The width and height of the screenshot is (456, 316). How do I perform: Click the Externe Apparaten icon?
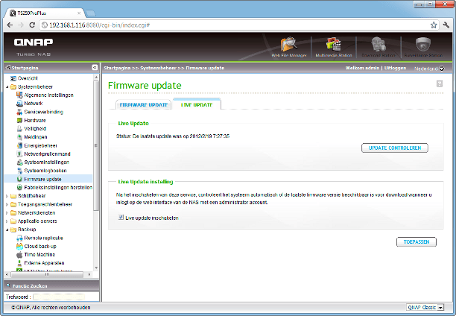[19, 263]
